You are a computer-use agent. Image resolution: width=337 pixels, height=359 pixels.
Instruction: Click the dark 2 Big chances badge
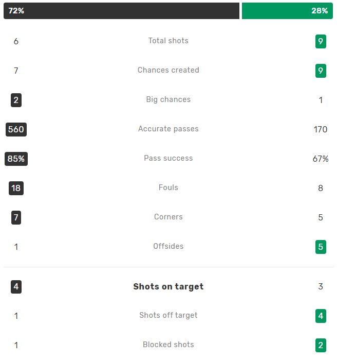(16, 100)
